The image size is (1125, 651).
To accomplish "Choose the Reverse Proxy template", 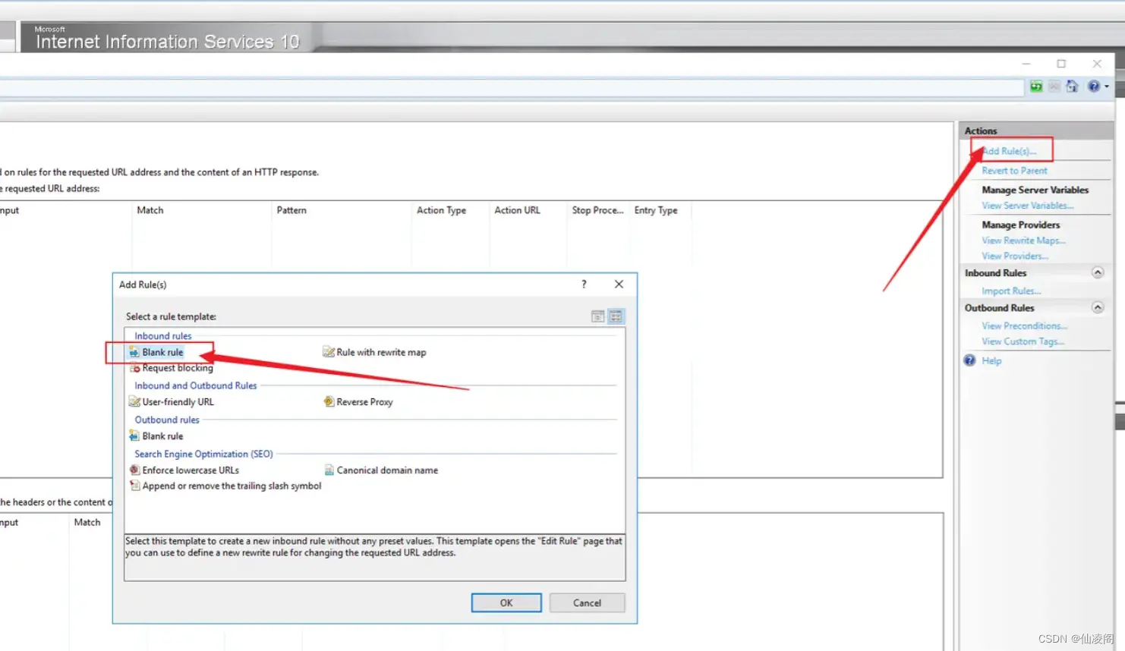I will click(x=358, y=402).
